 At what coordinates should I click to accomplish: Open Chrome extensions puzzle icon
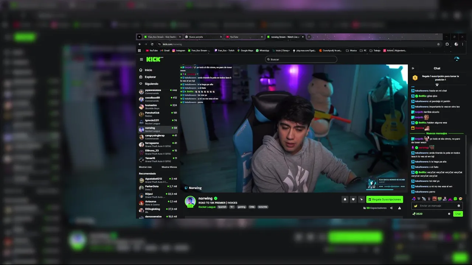click(447, 44)
